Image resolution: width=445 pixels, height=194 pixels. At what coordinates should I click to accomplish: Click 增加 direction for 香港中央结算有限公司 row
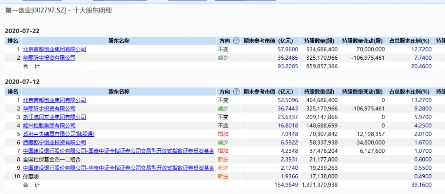[x=223, y=134]
